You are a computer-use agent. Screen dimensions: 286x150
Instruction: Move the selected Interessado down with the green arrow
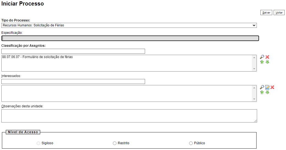[267, 92]
